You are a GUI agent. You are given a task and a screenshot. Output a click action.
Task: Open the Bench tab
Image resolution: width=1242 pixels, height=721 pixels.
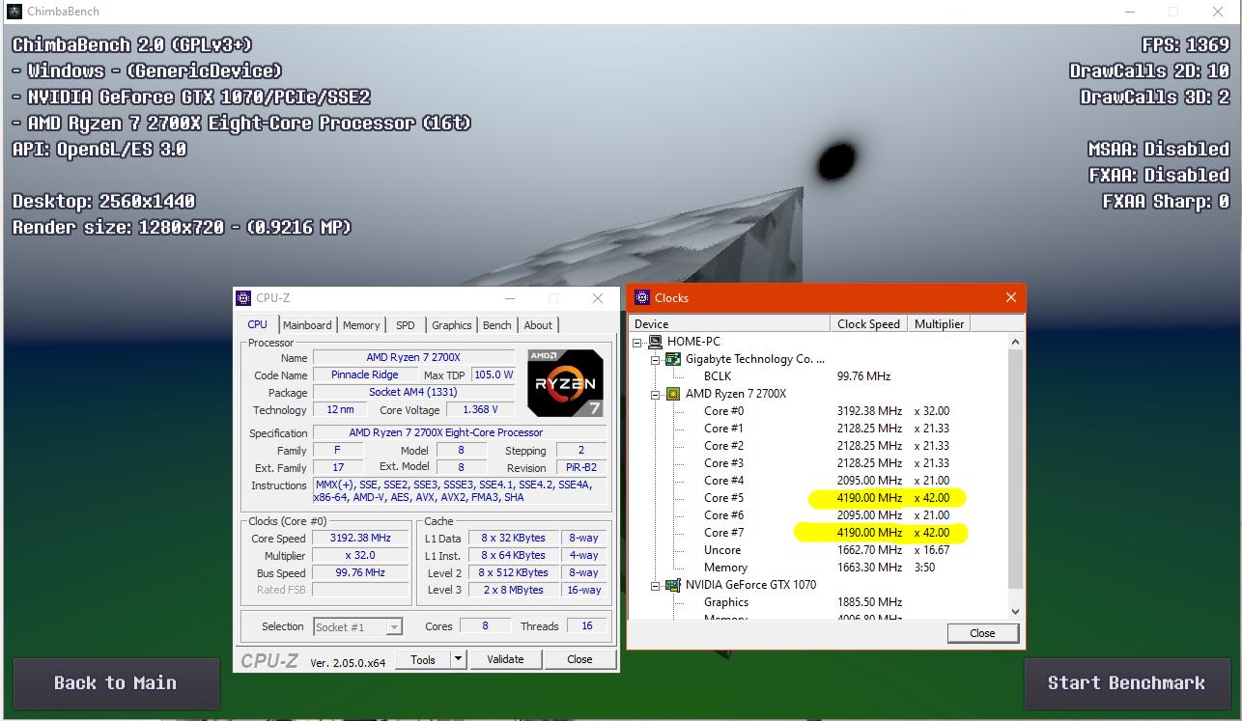(497, 325)
